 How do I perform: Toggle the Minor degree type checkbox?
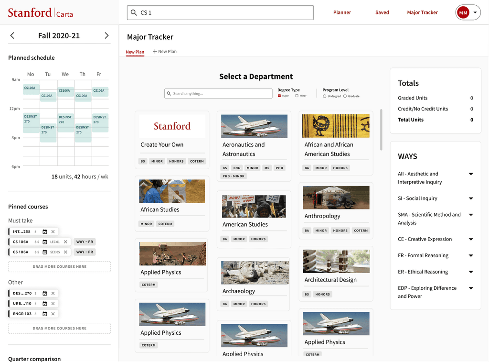click(x=297, y=96)
